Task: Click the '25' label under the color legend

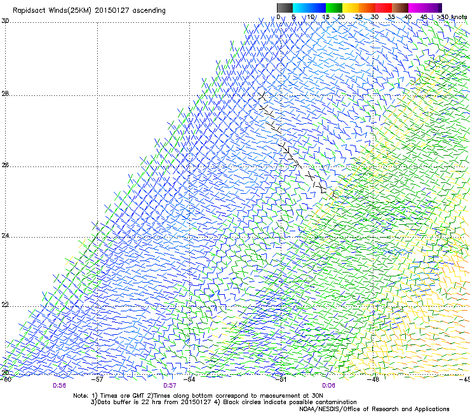Action: click(359, 17)
